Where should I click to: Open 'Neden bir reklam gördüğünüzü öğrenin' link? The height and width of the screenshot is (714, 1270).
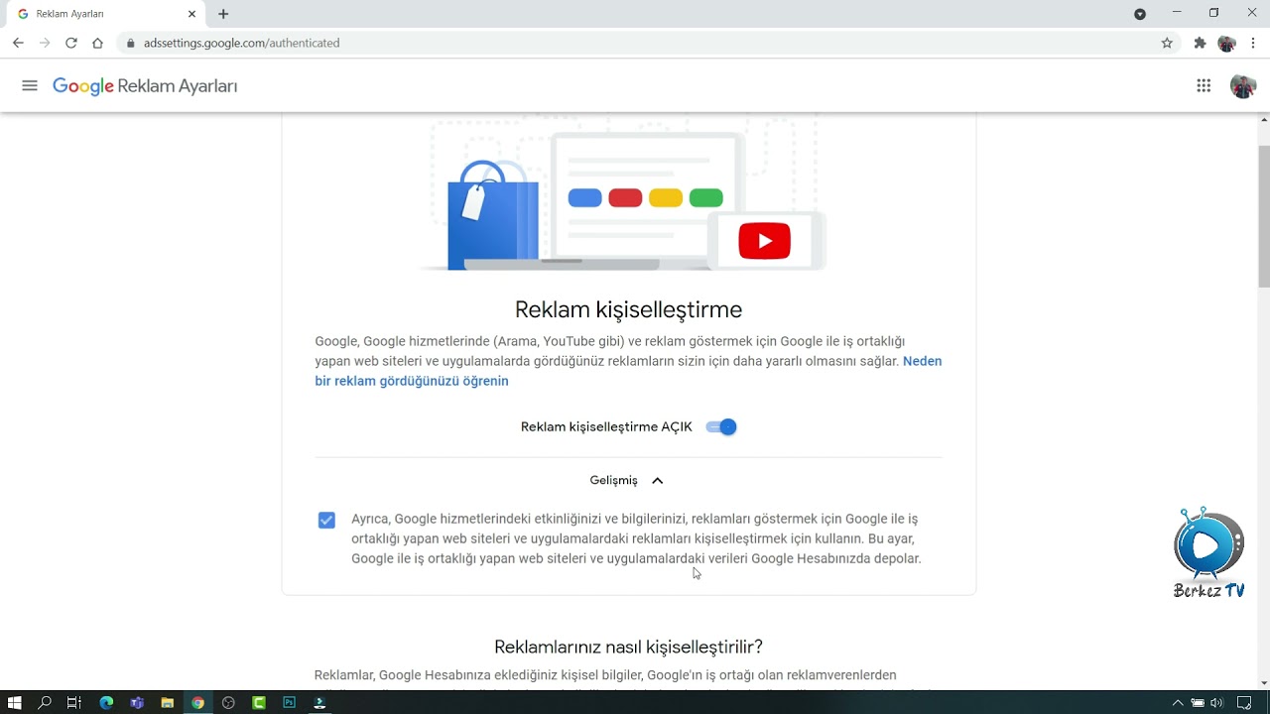coord(628,371)
